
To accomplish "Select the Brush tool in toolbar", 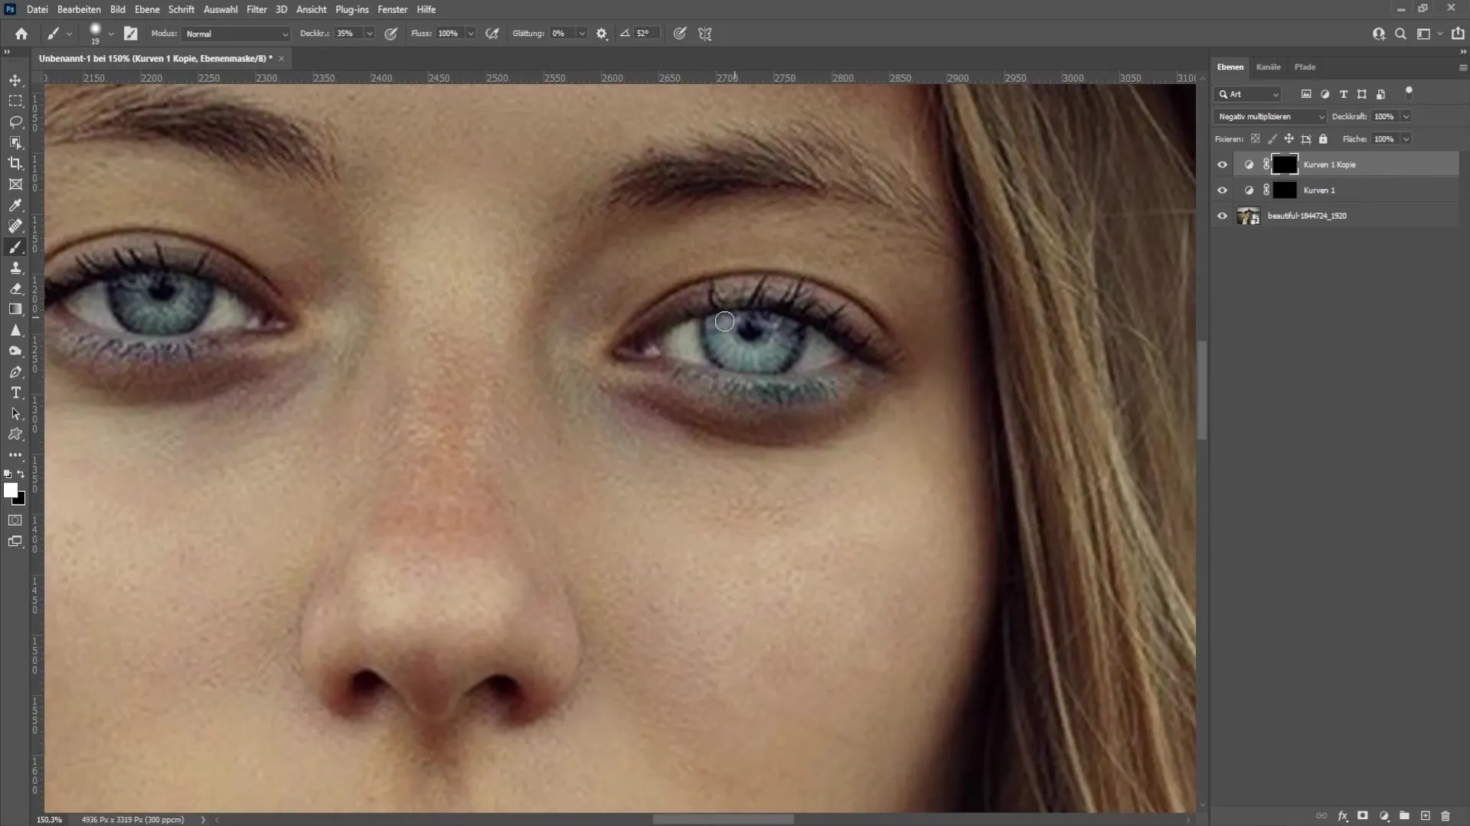I will click(15, 247).
